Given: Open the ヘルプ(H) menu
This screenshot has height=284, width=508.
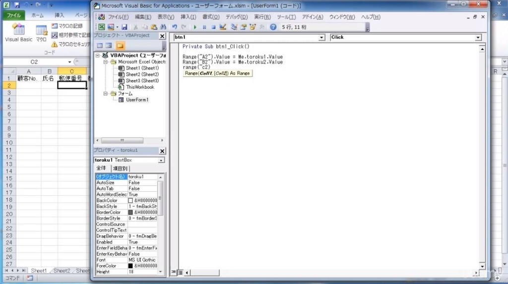Looking at the screenshot, I should (371, 17).
